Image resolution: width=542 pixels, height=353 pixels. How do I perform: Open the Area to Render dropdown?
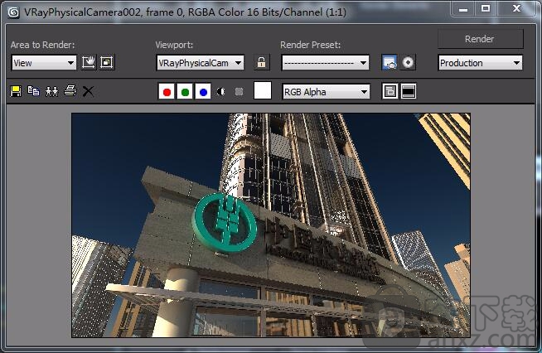44,63
